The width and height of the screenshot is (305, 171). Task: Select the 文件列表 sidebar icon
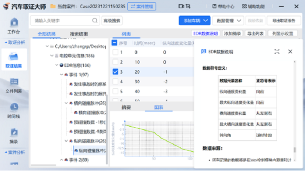click(14, 85)
